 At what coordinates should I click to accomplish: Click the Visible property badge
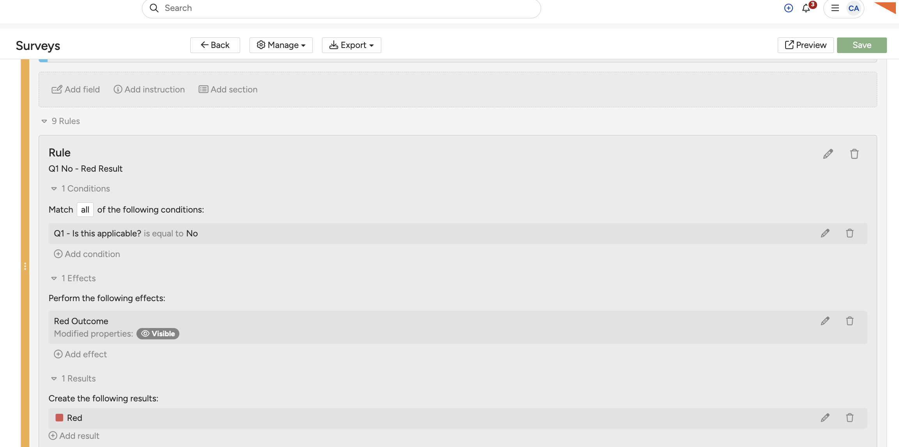[158, 334]
